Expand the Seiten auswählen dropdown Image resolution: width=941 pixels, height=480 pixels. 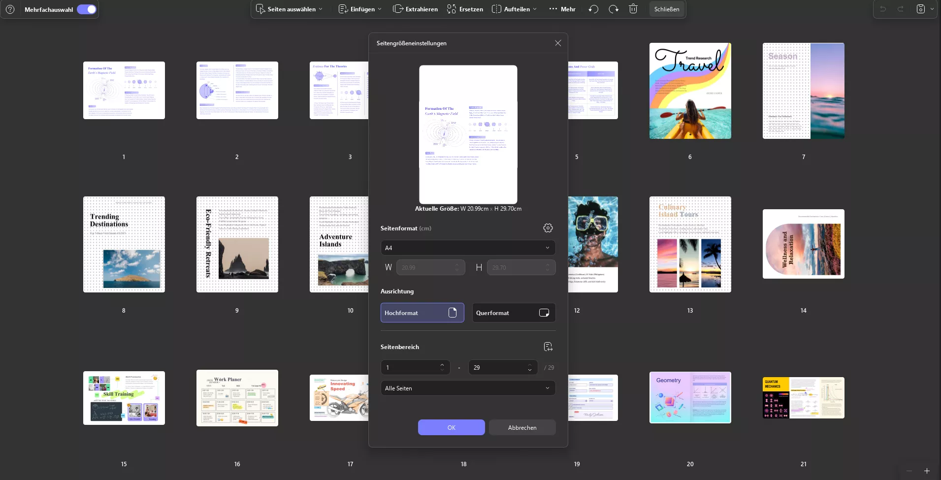point(290,9)
